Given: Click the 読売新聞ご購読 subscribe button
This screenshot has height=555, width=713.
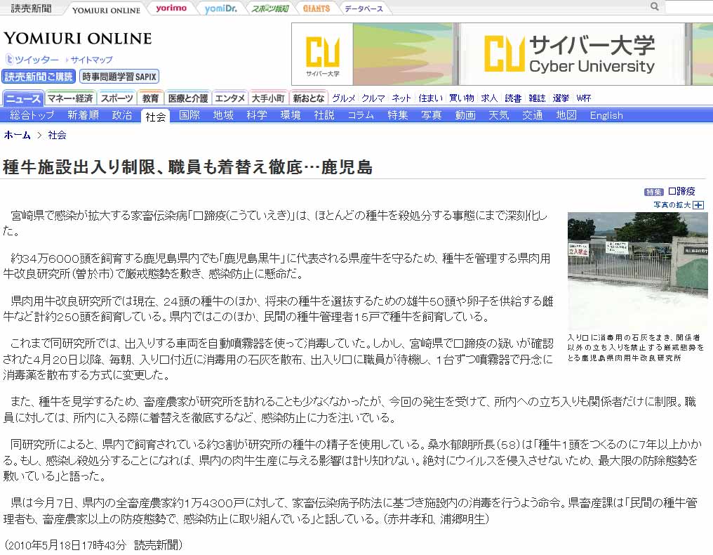Looking at the screenshot, I should pos(39,77).
